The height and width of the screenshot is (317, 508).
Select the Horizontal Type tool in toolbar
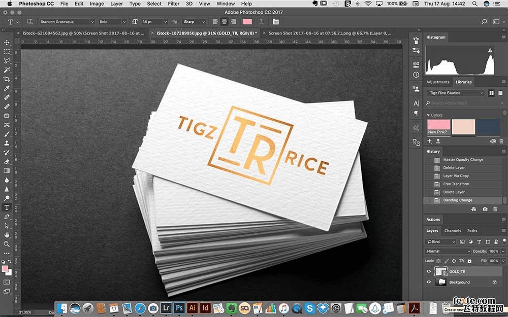(x=7, y=207)
